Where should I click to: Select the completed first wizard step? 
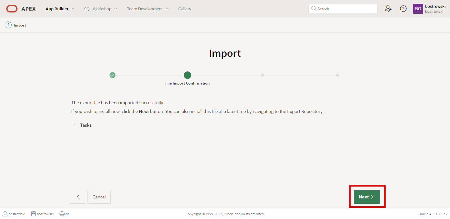point(112,75)
